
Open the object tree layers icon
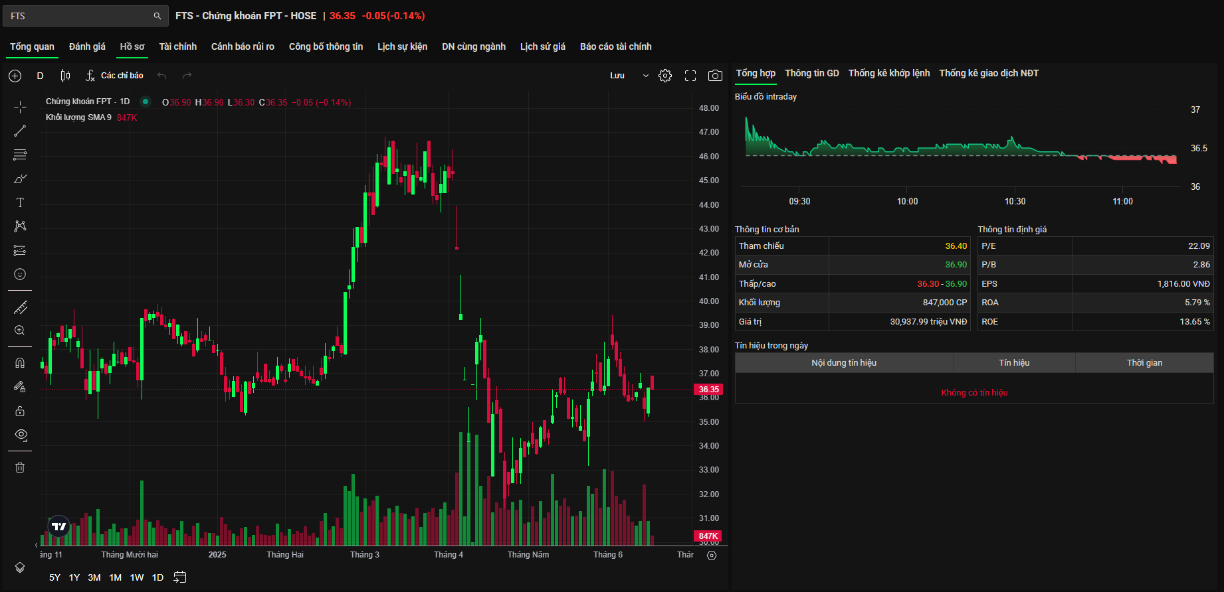(20, 567)
